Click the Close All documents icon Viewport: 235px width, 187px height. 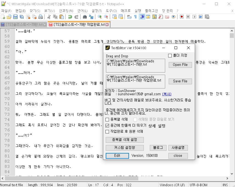click(34, 17)
